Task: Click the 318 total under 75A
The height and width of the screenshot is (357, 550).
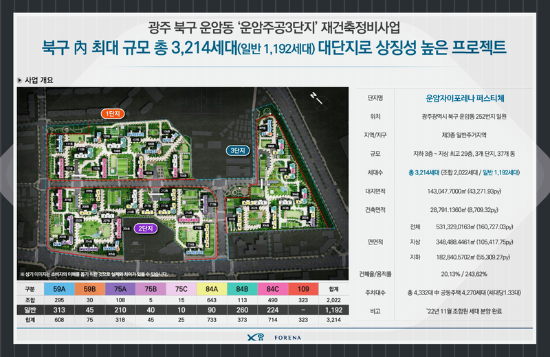Action: [120, 319]
